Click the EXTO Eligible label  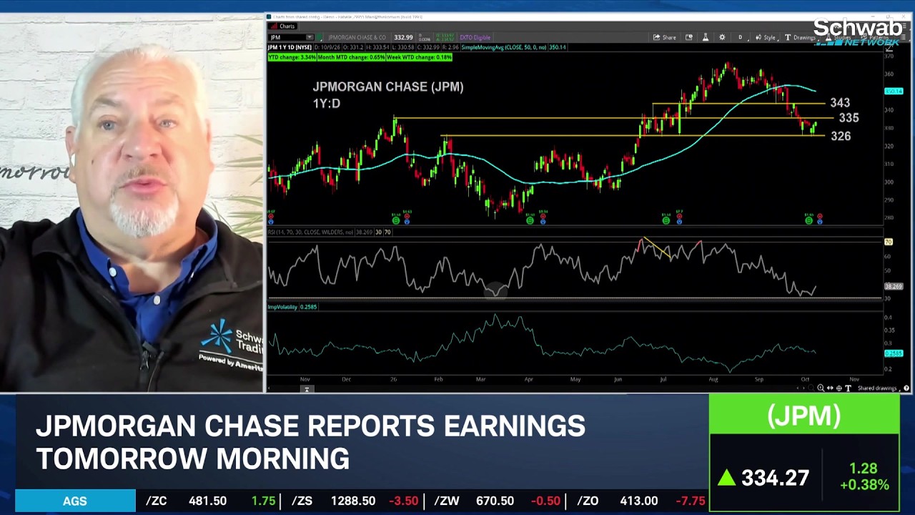475,37
